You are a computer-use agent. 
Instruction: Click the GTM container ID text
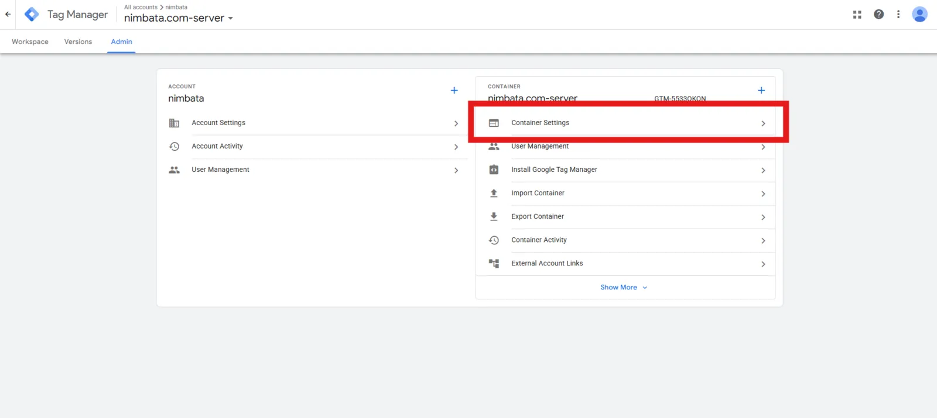[680, 98]
